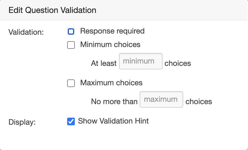Enable the Response required checkbox
The height and width of the screenshot is (150, 248).
pyautogui.click(x=71, y=31)
